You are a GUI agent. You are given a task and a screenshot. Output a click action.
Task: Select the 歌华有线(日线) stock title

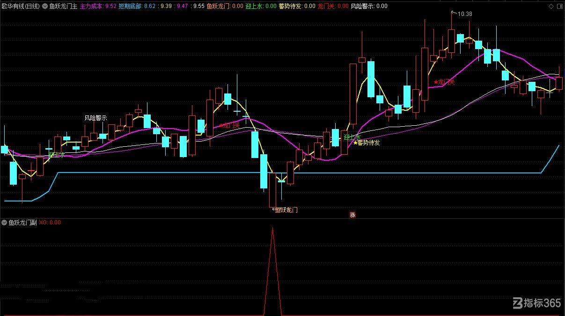click(x=20, y=7)
